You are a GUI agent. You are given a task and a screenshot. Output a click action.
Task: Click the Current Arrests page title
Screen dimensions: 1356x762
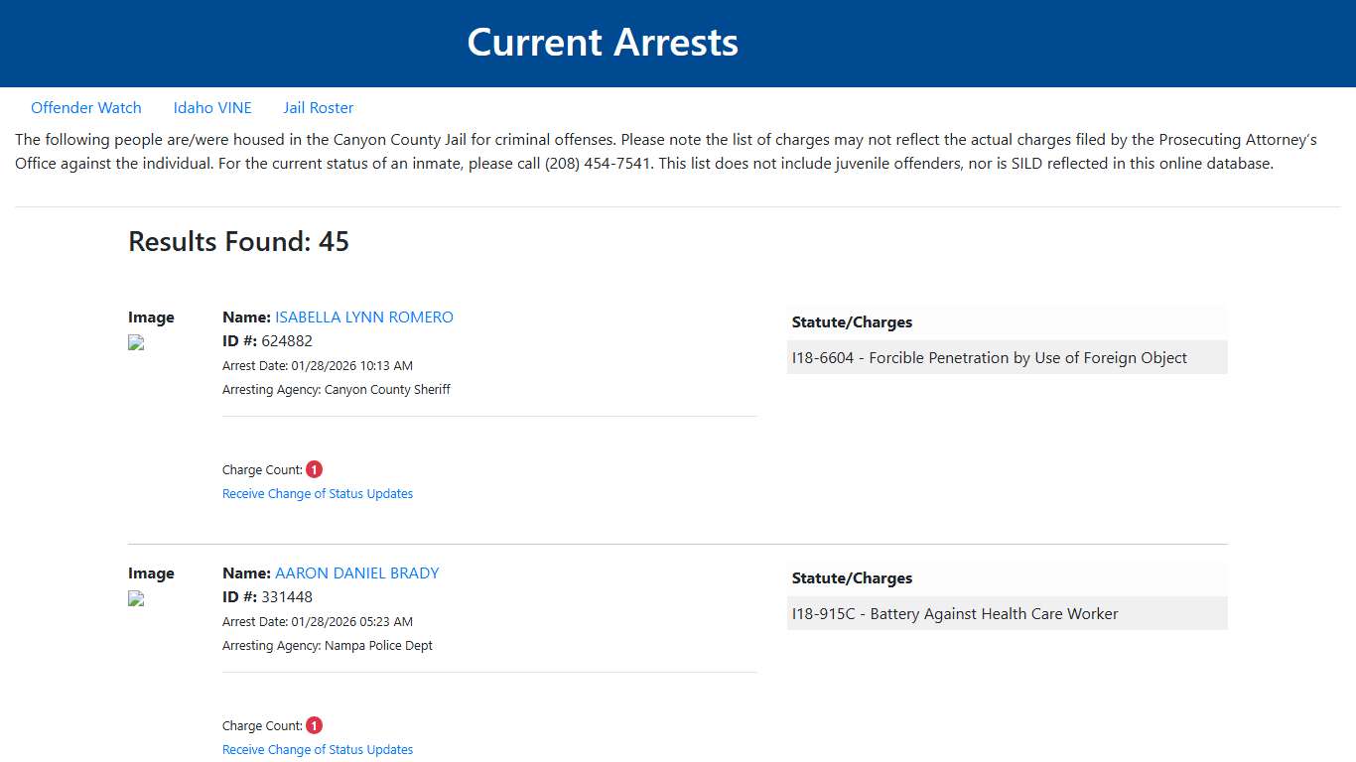tap(603, 42)
